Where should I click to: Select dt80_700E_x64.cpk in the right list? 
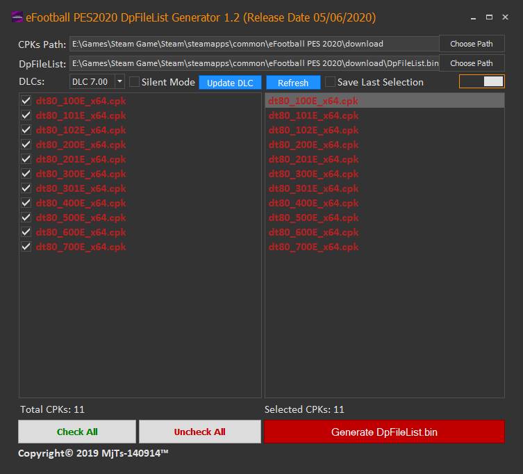click(385, 247)
